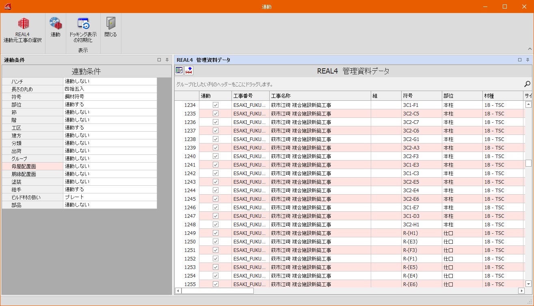Select 3C1-D3 cell in row 1247

[x=422, y=216]
